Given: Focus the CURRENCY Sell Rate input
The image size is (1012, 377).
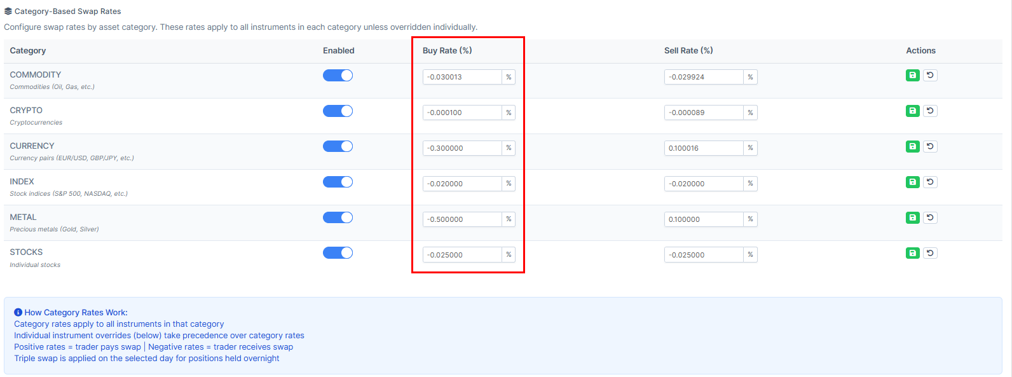Looking at the screenshot, I should 704,148.
